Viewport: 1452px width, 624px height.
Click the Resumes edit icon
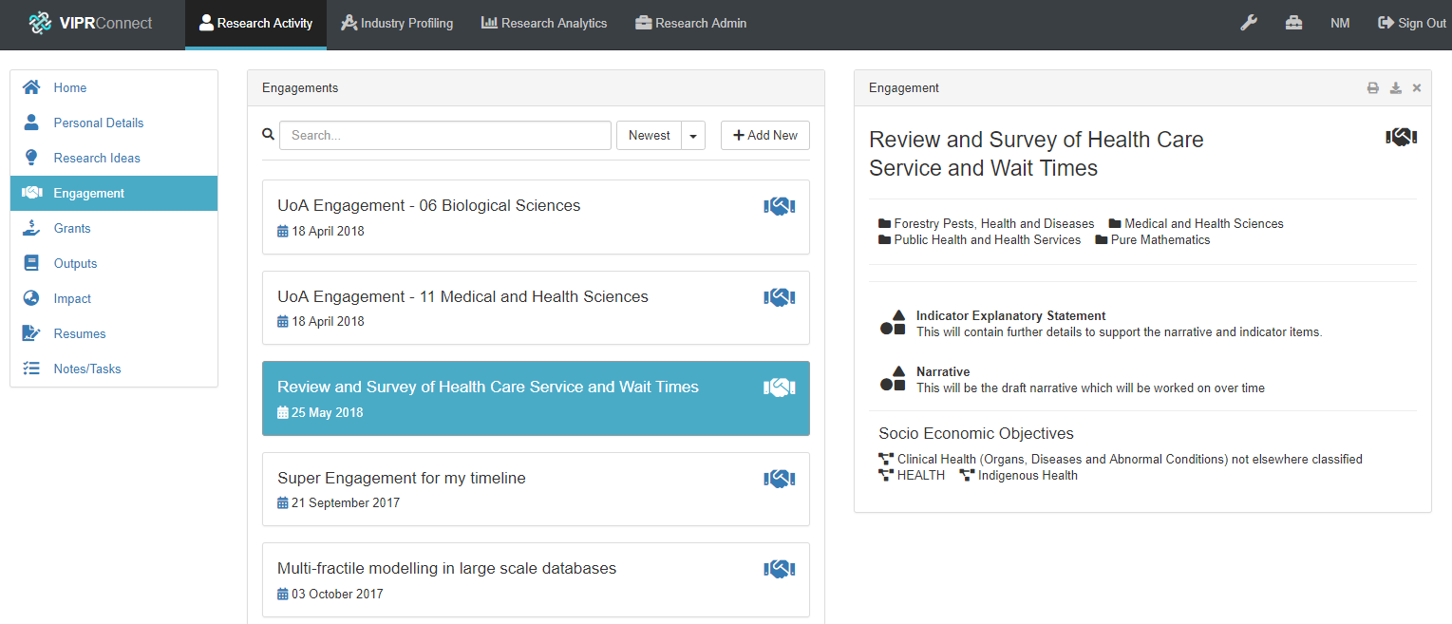[x=31, y=333]
